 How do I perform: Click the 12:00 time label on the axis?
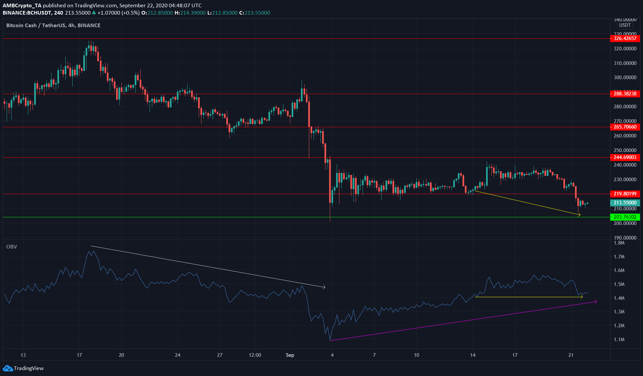point(255,355)
